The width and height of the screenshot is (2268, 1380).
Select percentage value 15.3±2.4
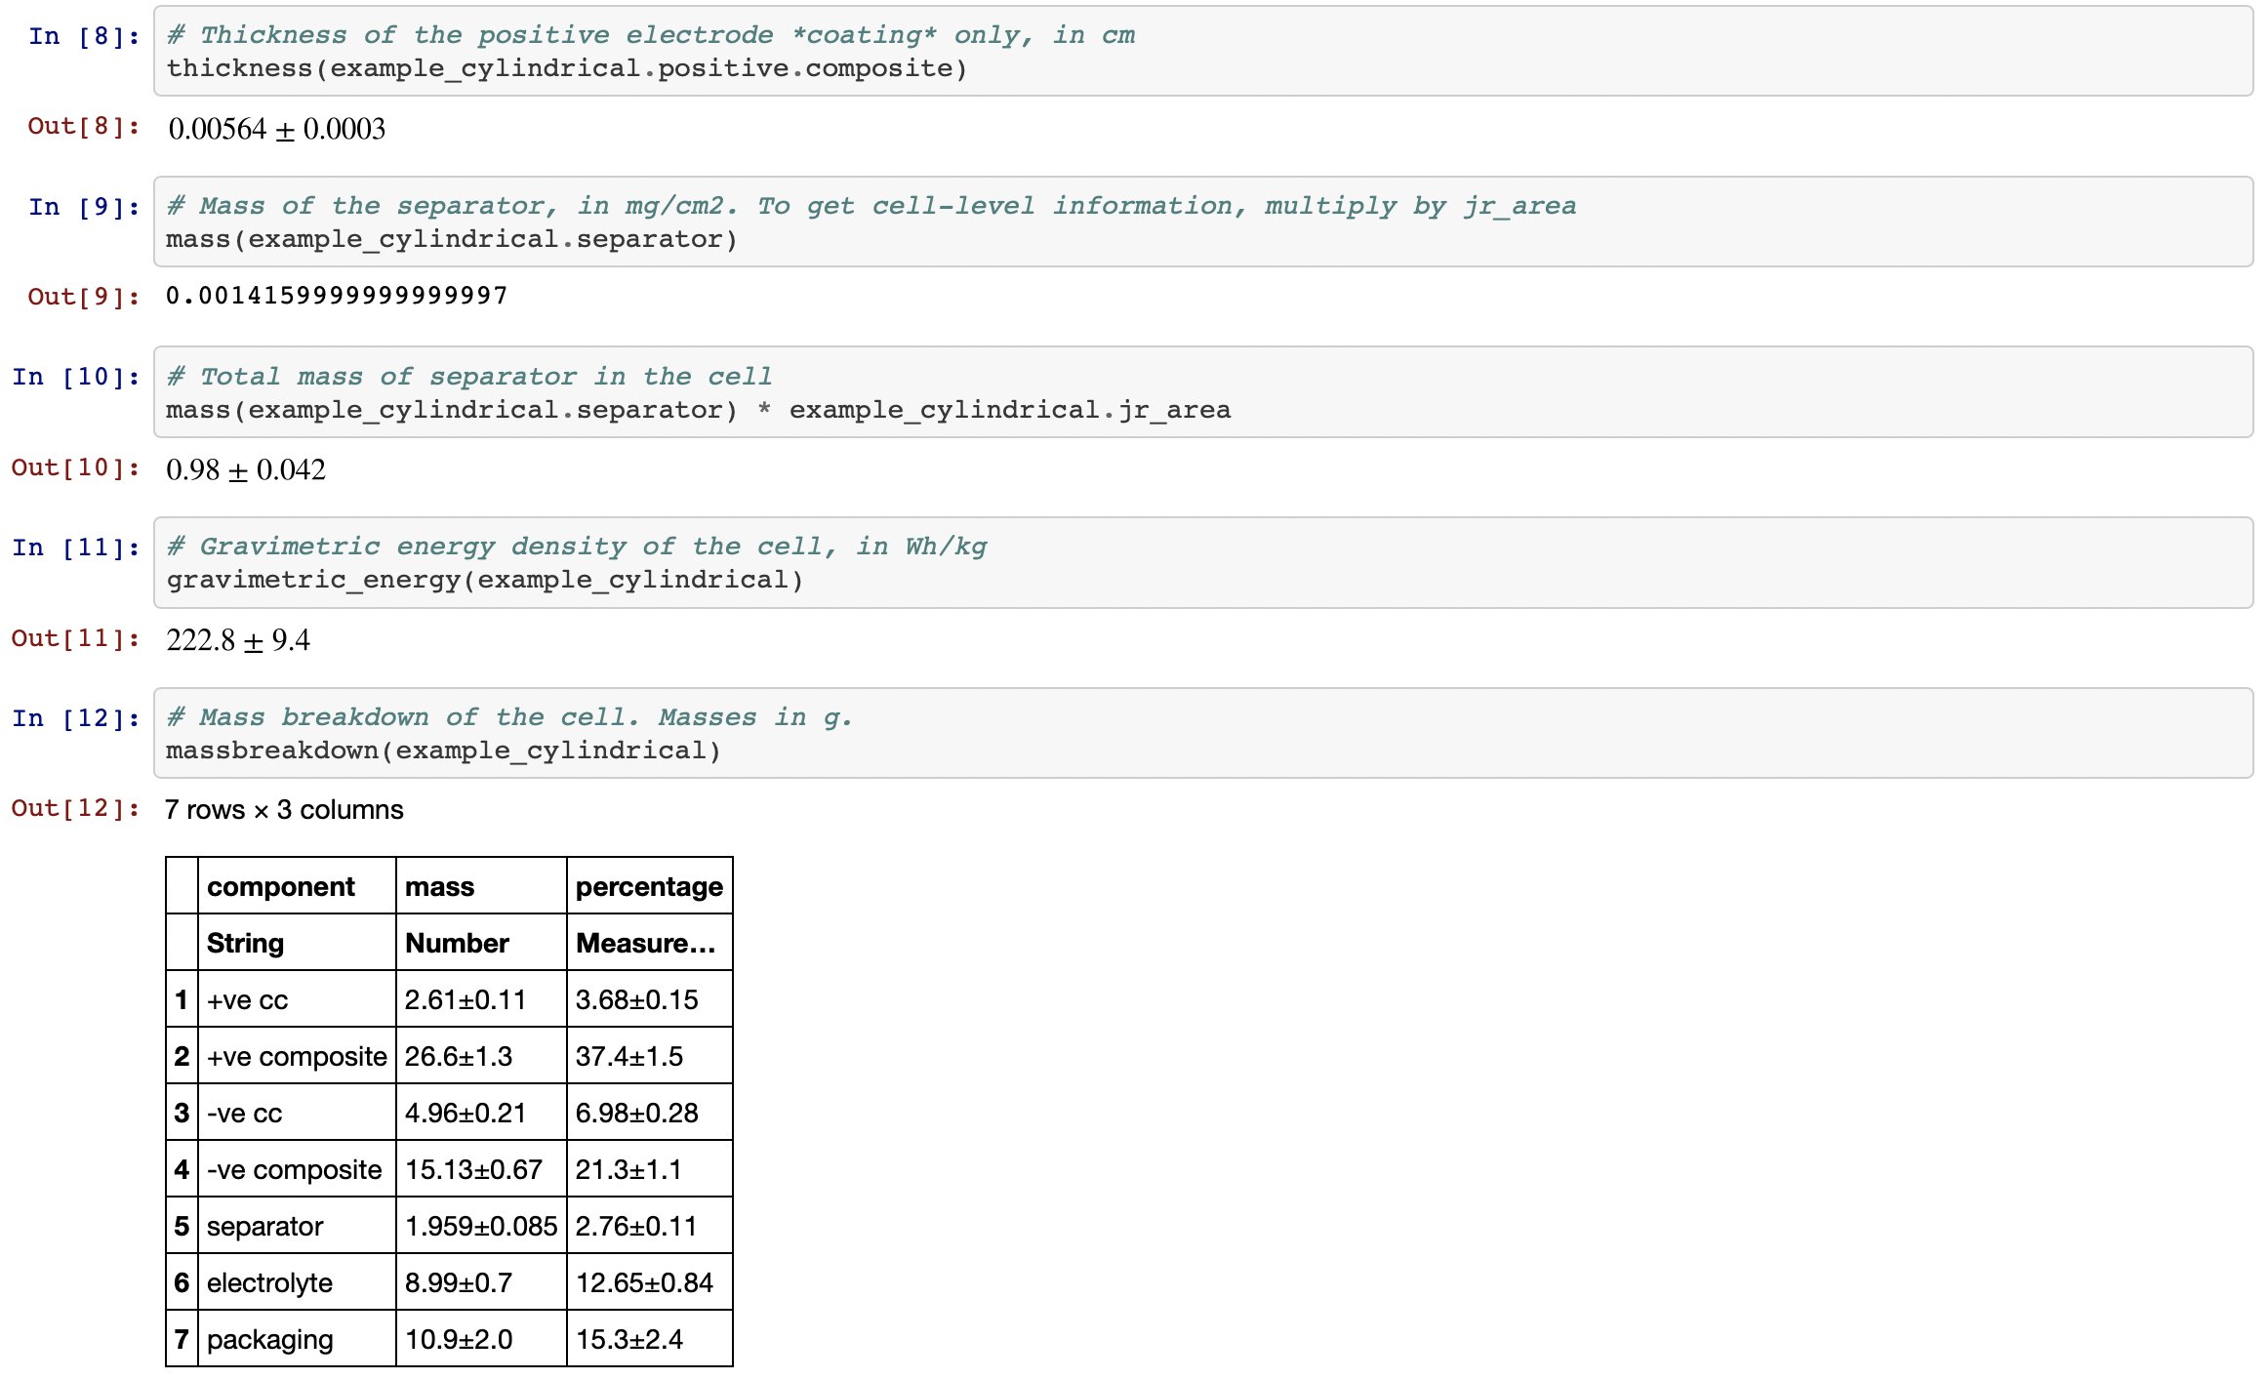650,1339
